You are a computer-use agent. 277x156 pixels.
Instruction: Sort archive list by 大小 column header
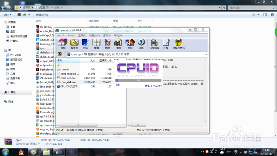point(88,61)
